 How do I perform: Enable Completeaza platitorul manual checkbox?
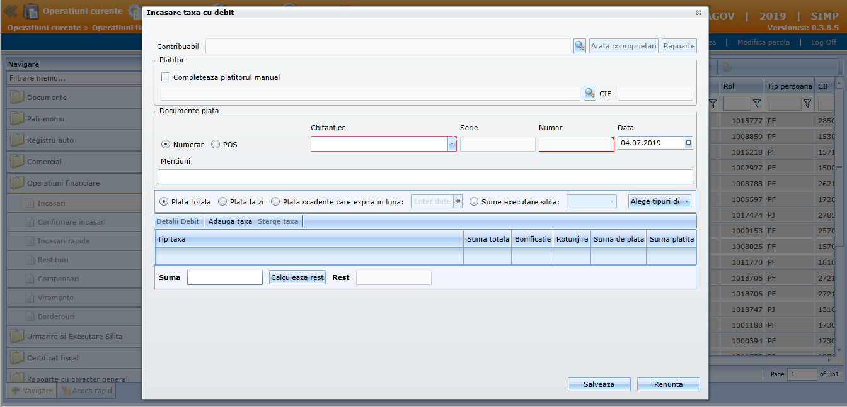click(166, 77)
